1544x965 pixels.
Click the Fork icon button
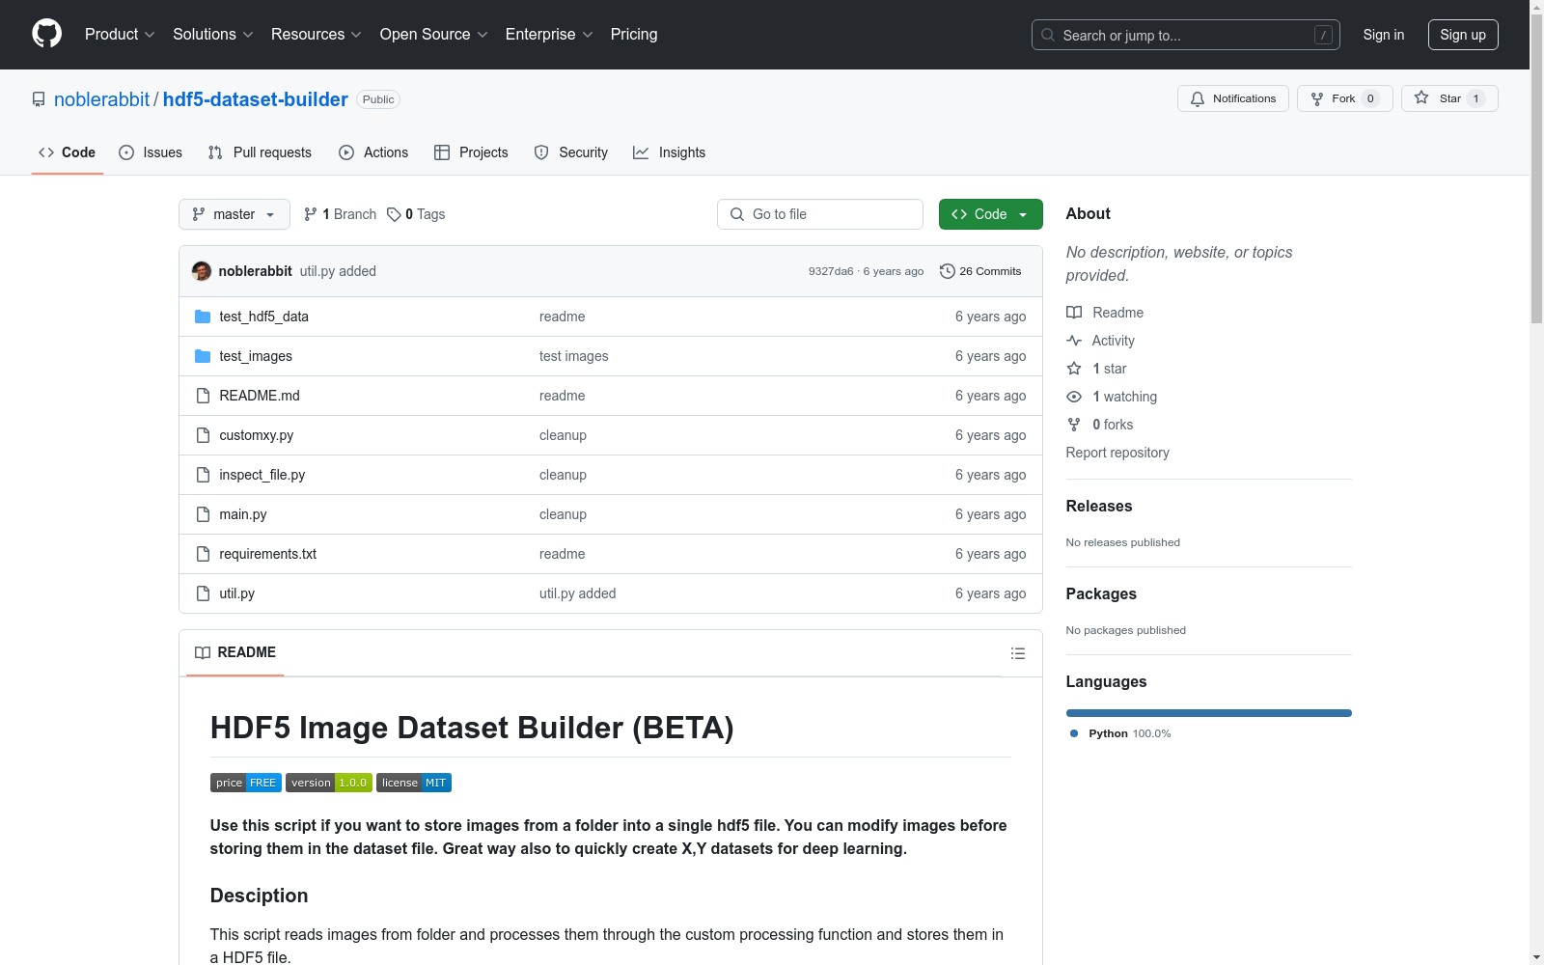(1317, 98)
